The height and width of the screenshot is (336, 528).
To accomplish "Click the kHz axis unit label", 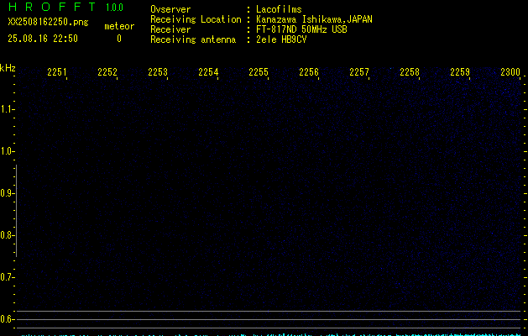I will pos(8,68).
